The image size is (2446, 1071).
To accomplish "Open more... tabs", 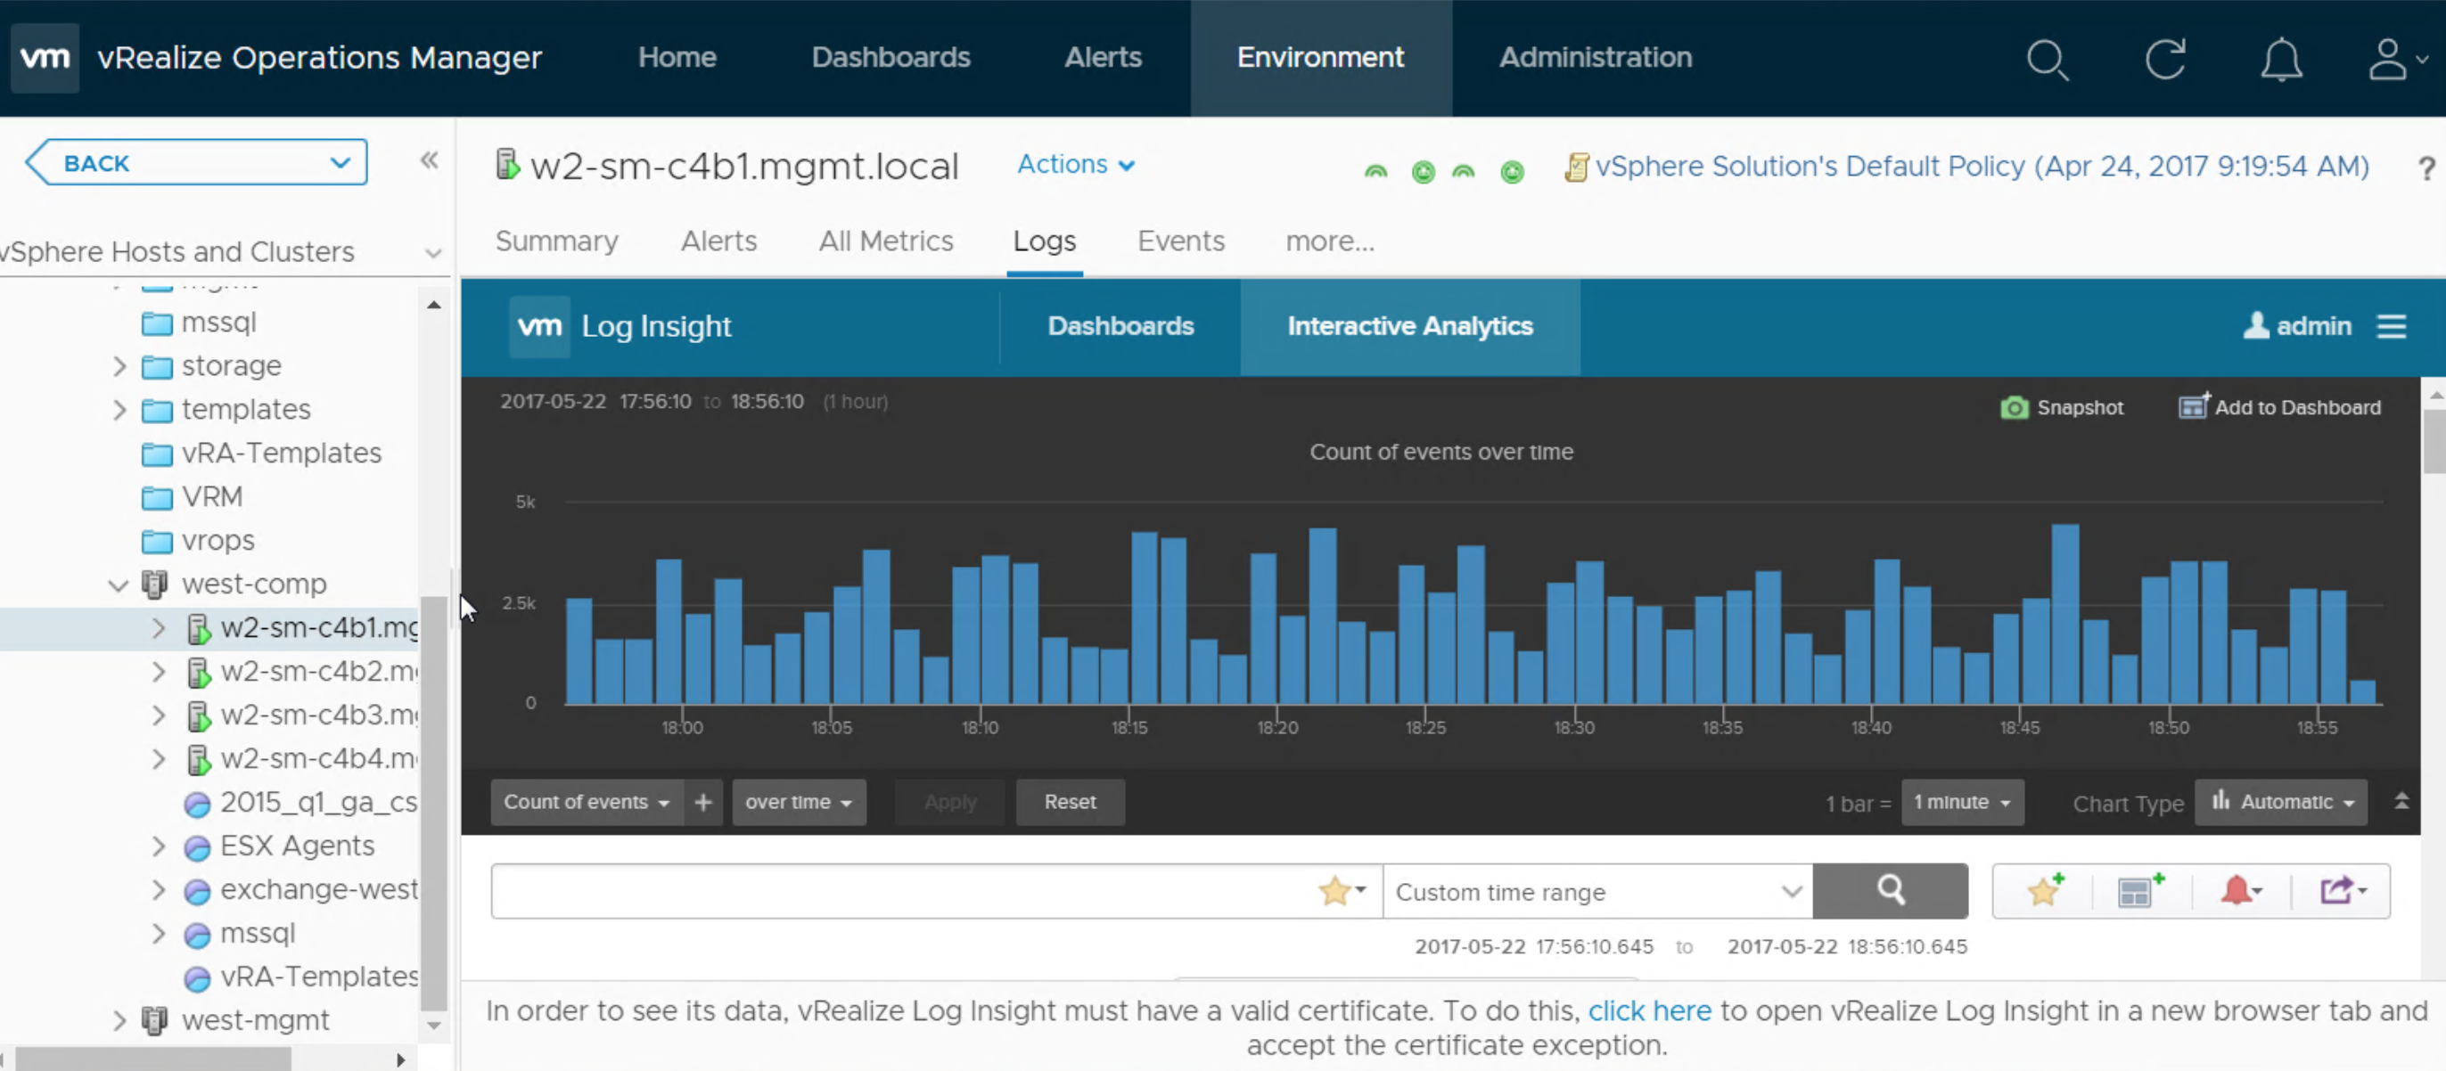I will 1329,241.
